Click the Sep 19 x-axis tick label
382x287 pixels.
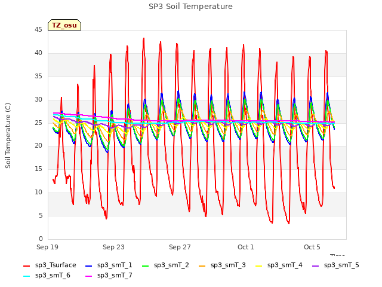point(48,247)
